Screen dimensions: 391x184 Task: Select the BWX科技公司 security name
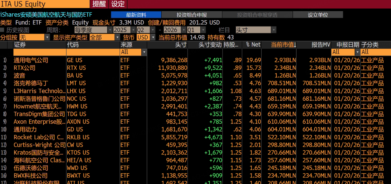tap(31, 175)
